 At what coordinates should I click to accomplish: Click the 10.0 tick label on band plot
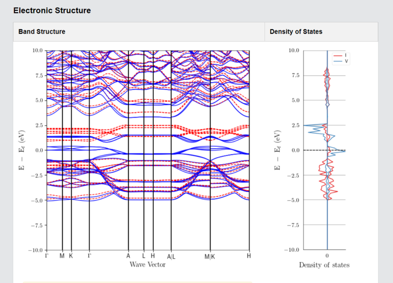pyautogui.click(x=38, y=51)
